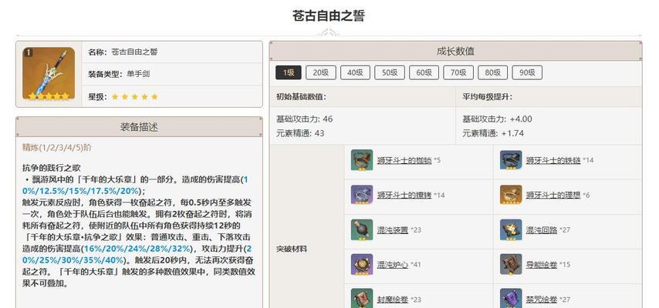Screen dimensions: 659x308
Task: Click the 封魔绘卷 material icon
Action: pyautogui.click(x=362, y=299)
